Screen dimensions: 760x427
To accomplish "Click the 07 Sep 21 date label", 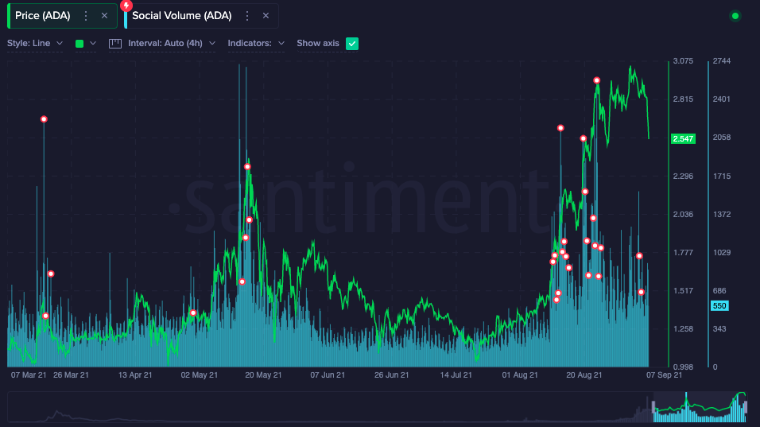I will pyautogui.click(x=664, y=375).
